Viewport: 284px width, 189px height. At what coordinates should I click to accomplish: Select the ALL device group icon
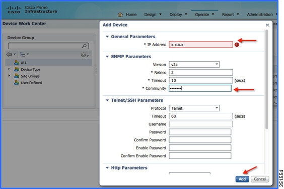tap(17, 63)
